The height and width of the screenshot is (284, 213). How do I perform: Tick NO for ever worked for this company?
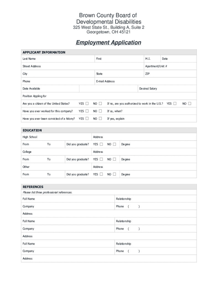[100, 111]
